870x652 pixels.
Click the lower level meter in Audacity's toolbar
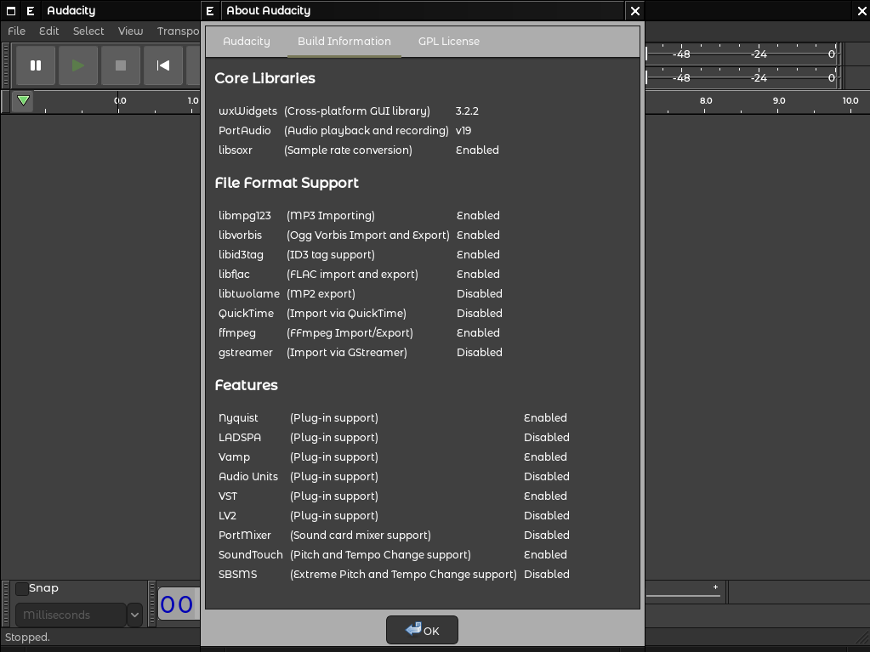(x=742, y=77)
